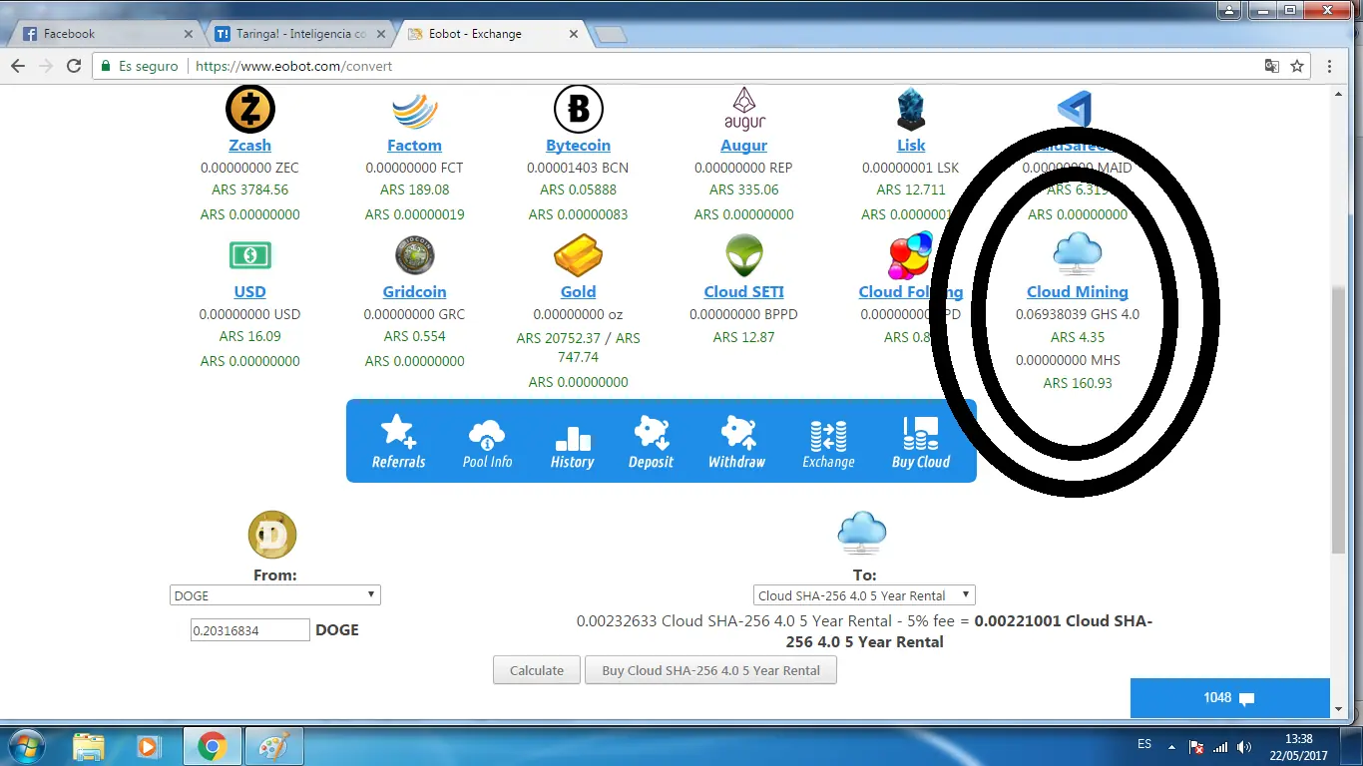The height and width of the screenshot is (766, 1363).
Task: Close the Taringa! tab
Action: (x=381, y=34)
